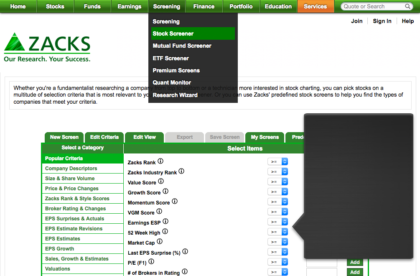Show info for Earnings ESP
The height and width of the screenshot is (276, 420).
(165, 222)
